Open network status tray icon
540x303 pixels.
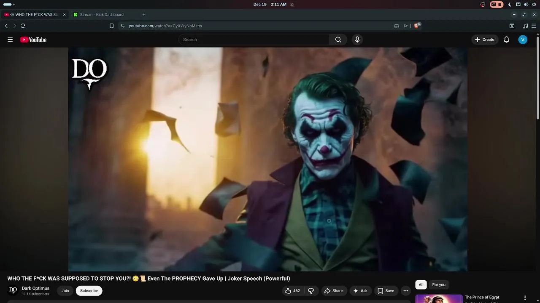point(518,4)
